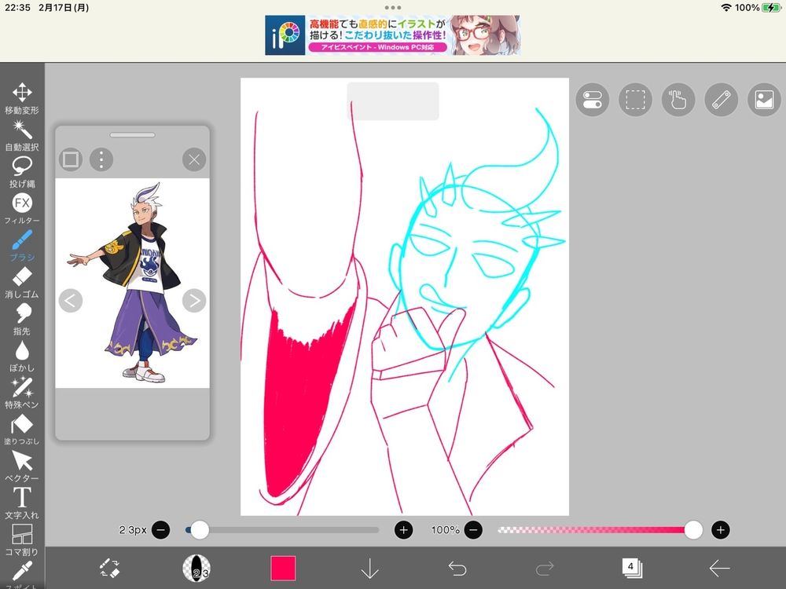Viewport: 786px width, 589px height.
Task: Select the Smudge (指先) tool
Action: 22,319
